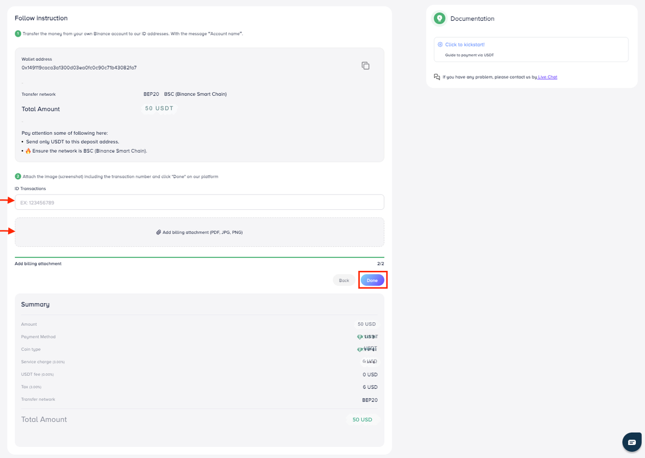Open the Live Chat link

click(547, 77)
